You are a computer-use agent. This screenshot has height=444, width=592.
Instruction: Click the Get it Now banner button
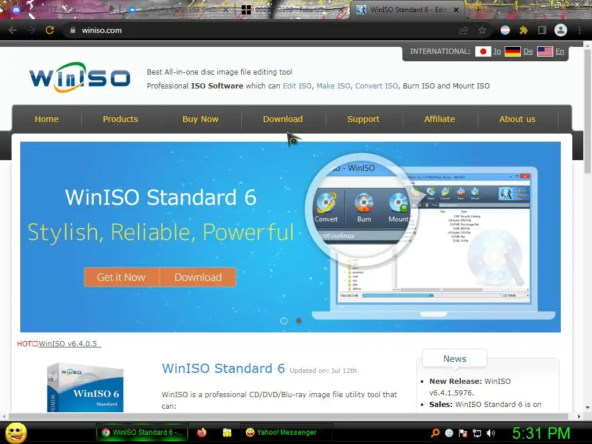pos(121,277)
